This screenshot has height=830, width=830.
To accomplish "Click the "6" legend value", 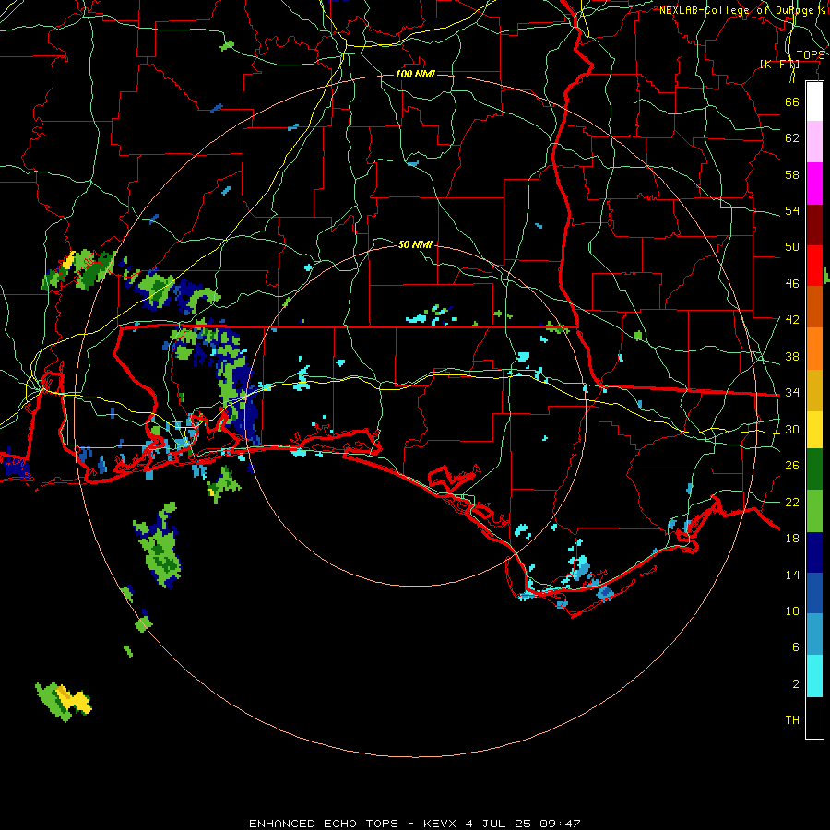I will 796,647.
